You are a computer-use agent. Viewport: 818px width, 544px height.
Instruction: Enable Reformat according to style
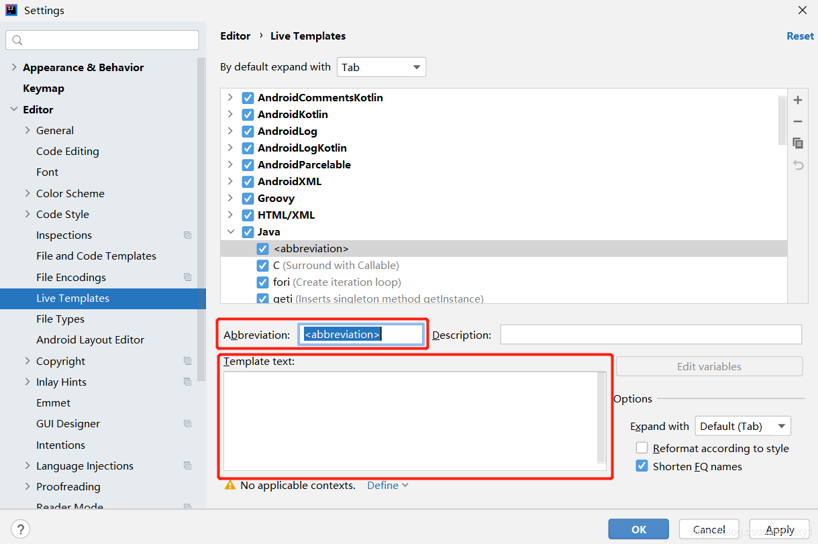(642, 448)
